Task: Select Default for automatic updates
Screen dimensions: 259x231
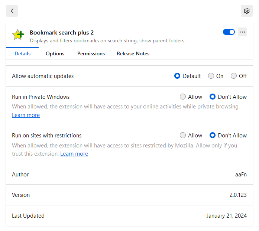Action: 177,76
